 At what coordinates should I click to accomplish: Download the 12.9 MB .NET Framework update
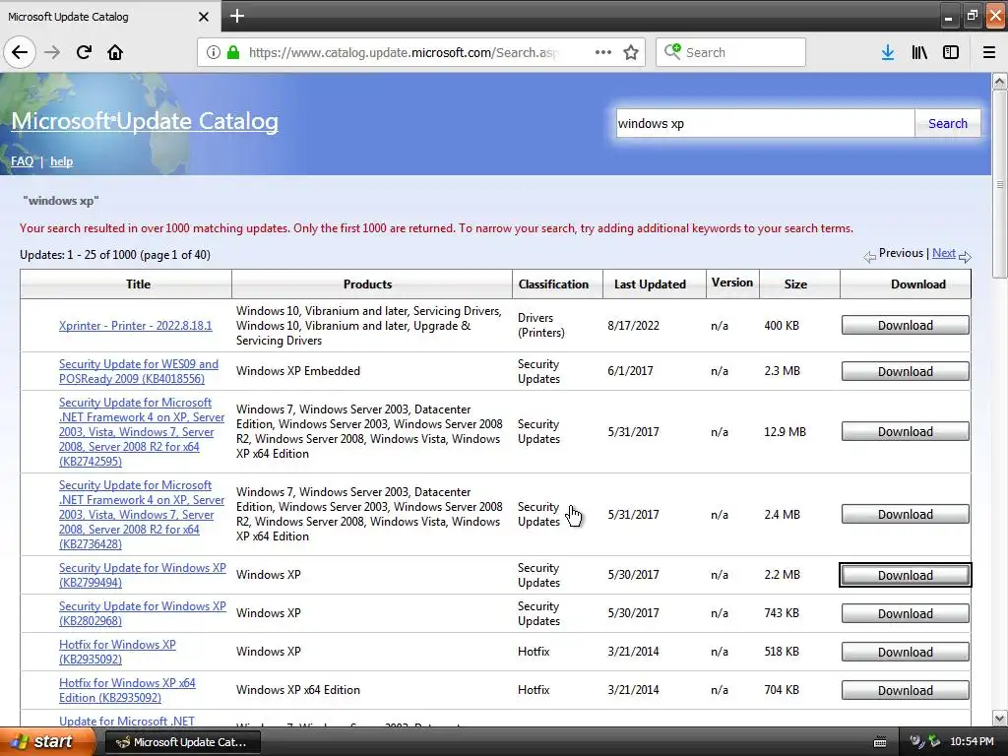click(x=906, y=431)
